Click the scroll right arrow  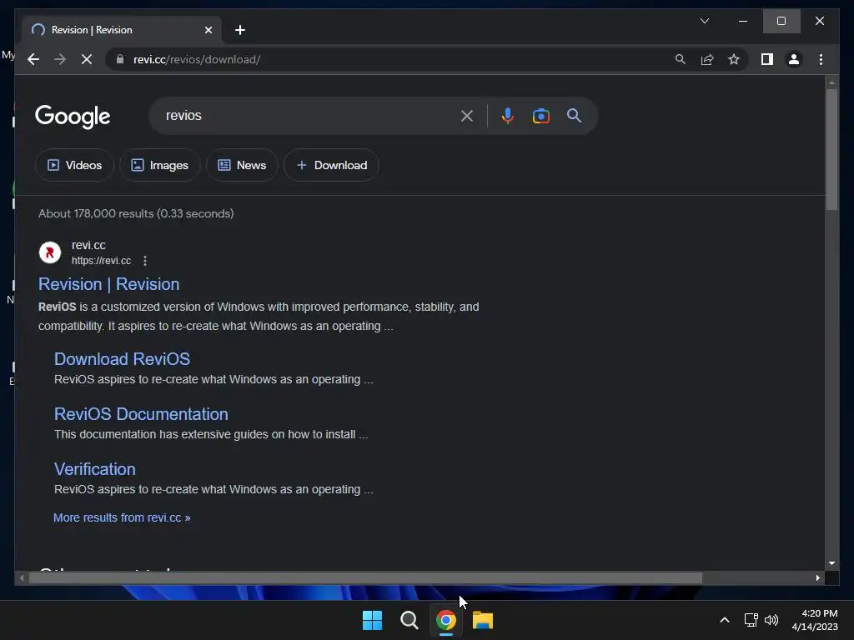tap(818, 578)
